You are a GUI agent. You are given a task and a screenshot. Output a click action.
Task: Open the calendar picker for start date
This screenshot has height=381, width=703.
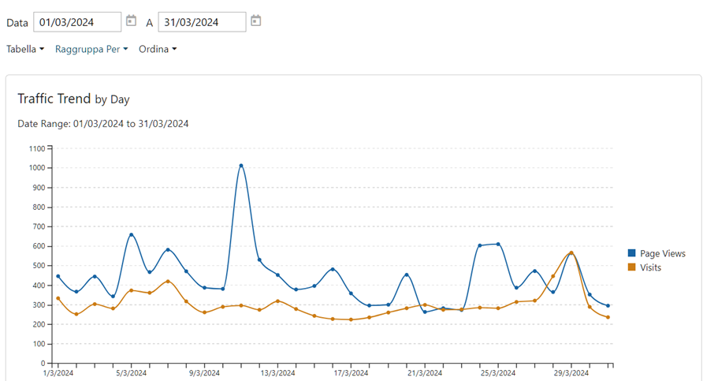point(132,21)
